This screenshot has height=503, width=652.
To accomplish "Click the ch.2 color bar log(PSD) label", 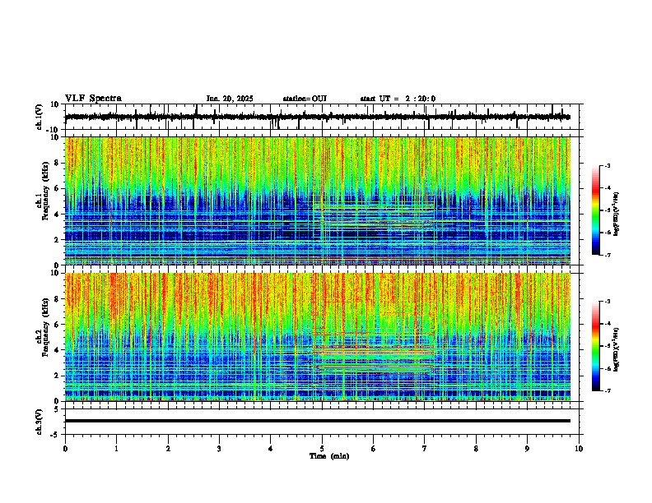I will 617,349.
